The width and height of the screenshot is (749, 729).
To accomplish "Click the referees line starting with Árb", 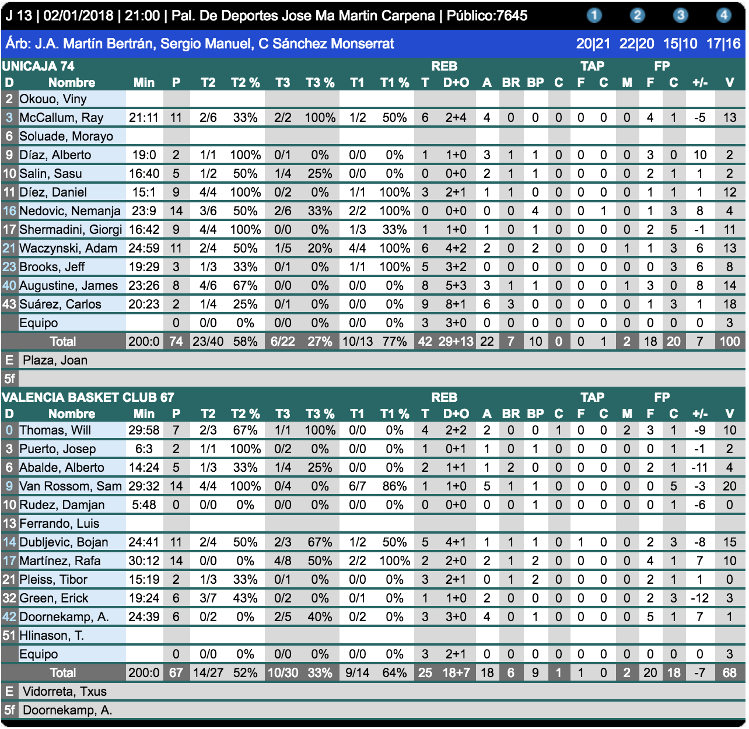I will pyautogui.click(x=200, y=44).
